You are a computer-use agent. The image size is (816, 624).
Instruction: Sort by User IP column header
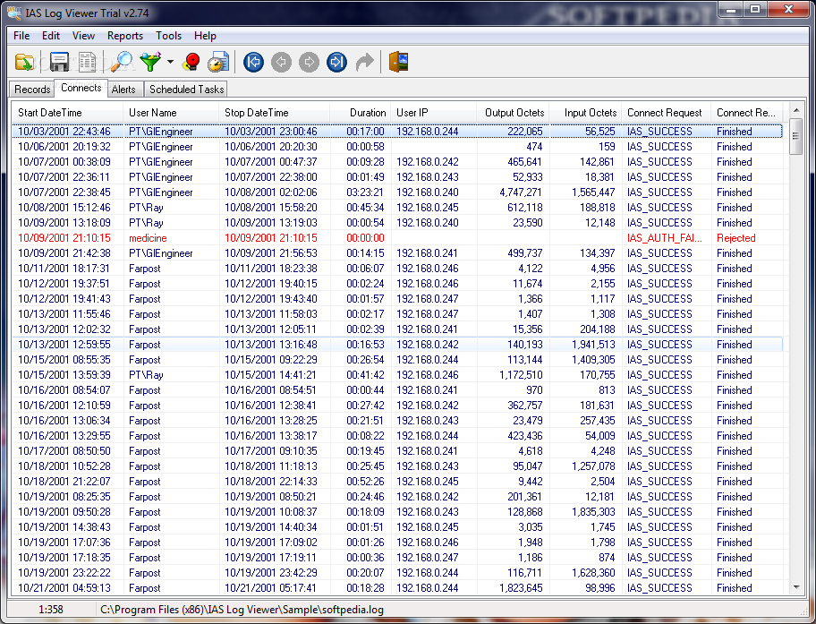[433, 113]
